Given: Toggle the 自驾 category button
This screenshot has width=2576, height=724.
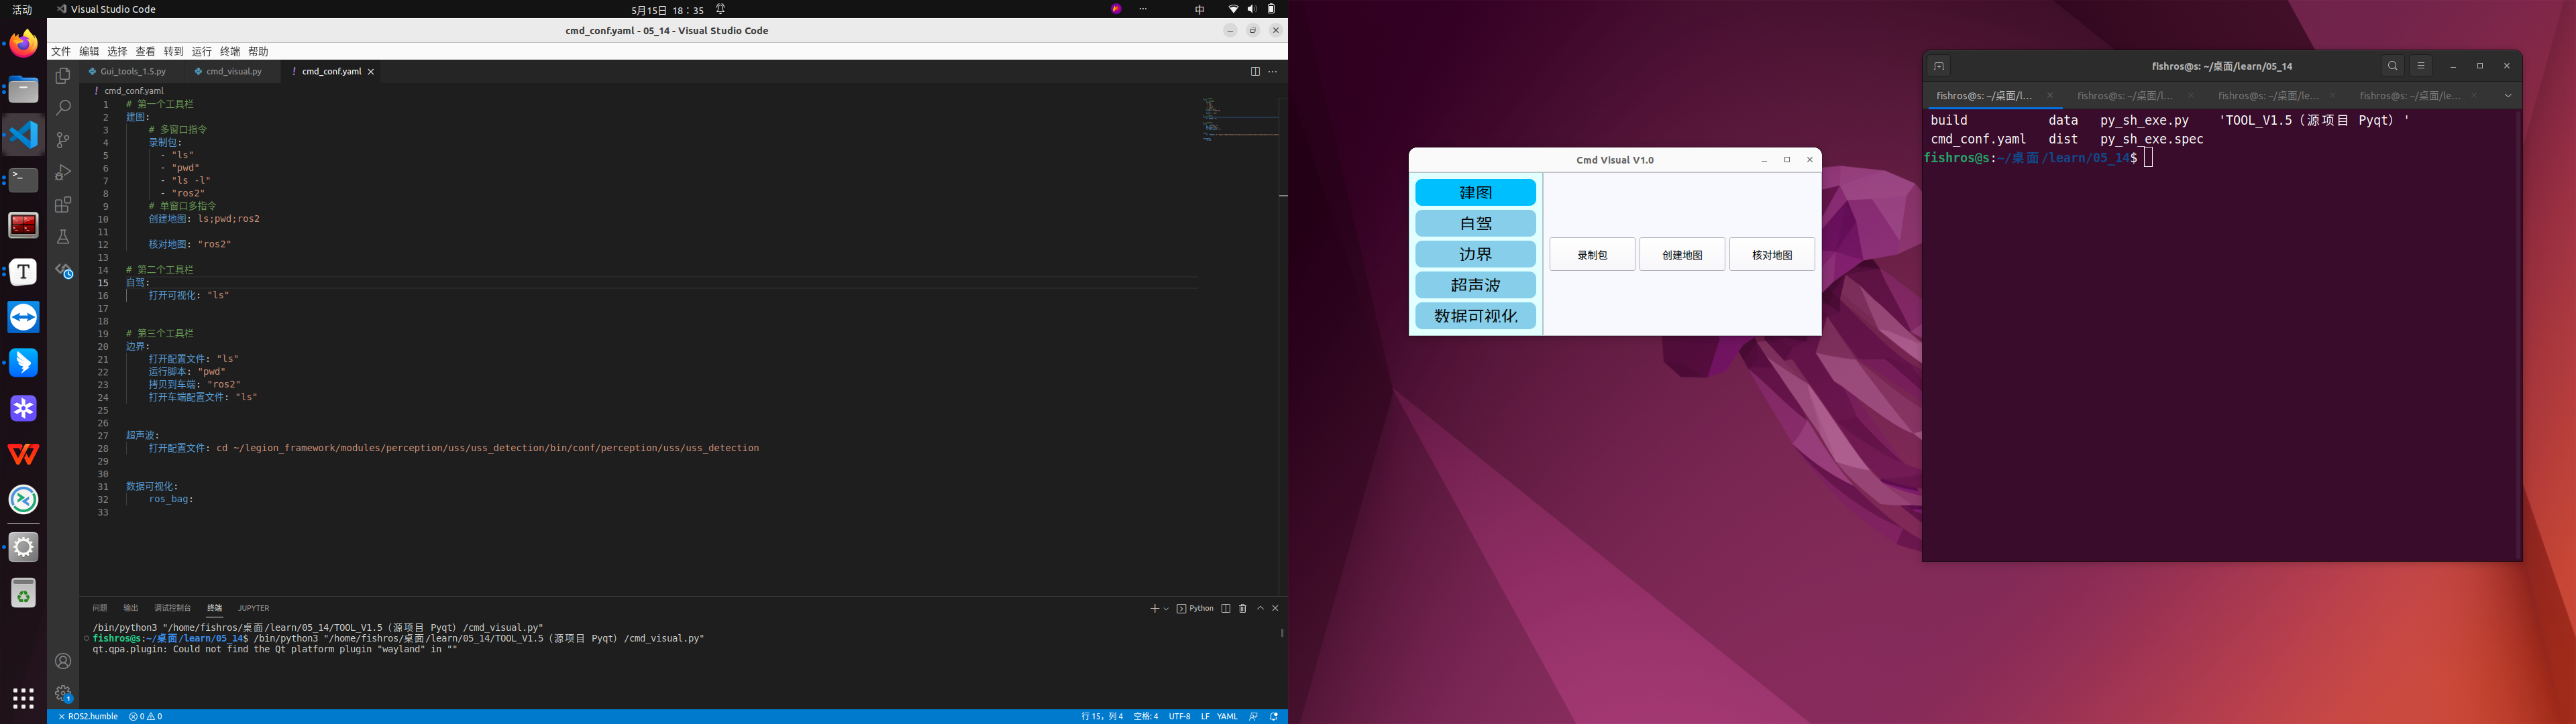Looking at the screenshot, I should point(1475,223).
